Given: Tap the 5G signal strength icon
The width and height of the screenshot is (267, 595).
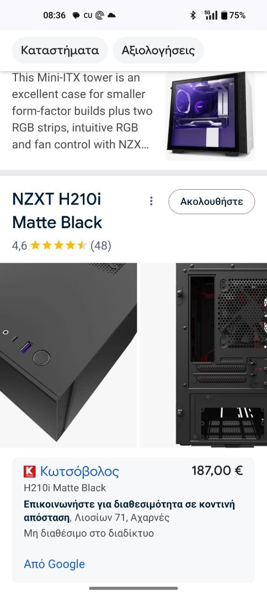Looking at the screenshot, I should 211,15.
